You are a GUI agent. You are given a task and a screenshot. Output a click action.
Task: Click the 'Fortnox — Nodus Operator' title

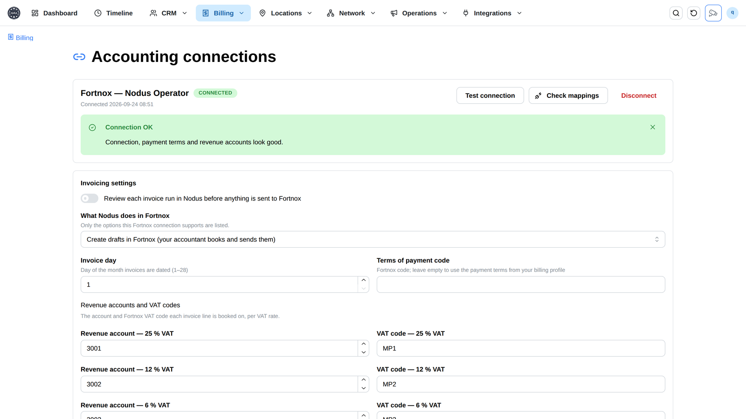click(135, 93)
